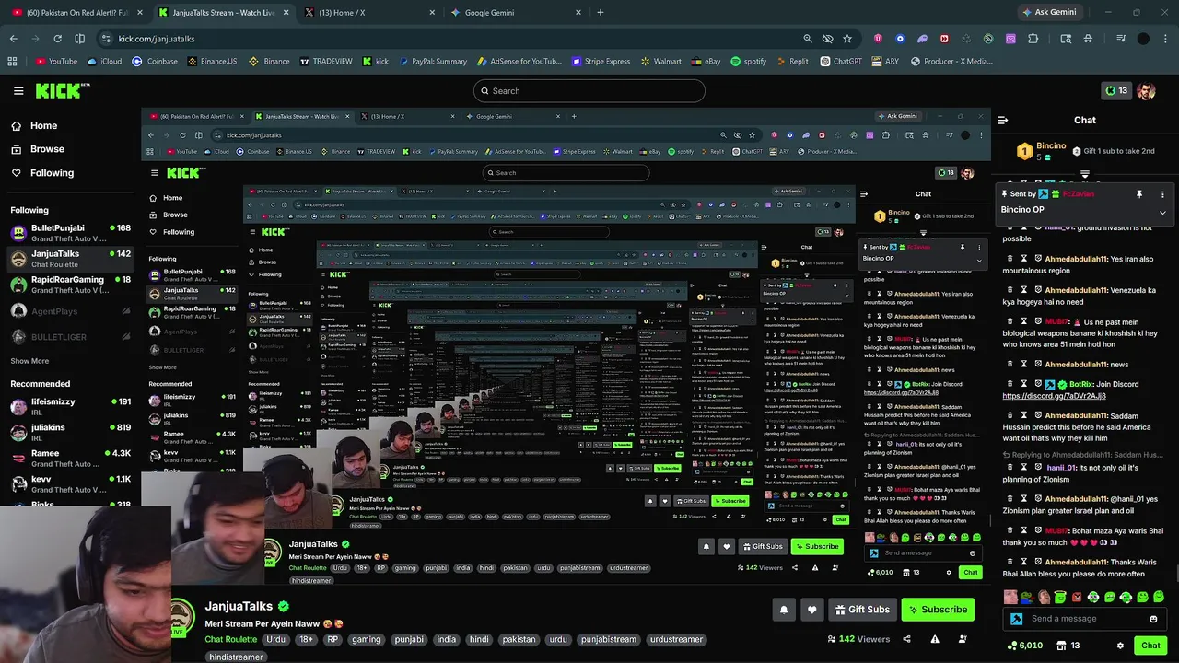This screenshot has width=1179, height=663.
Task: Switch to the Pakistan On Red Alert tab
Action: pyautogui.click(x=76, y=13)
